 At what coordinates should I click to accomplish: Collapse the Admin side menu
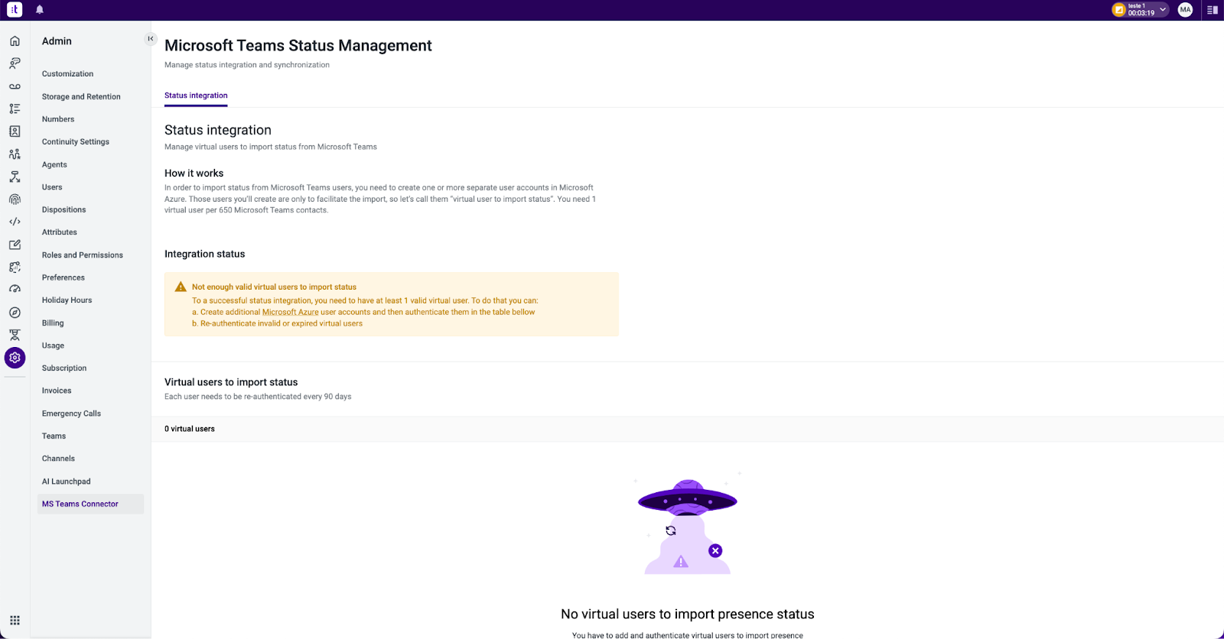tap(151, 38)
